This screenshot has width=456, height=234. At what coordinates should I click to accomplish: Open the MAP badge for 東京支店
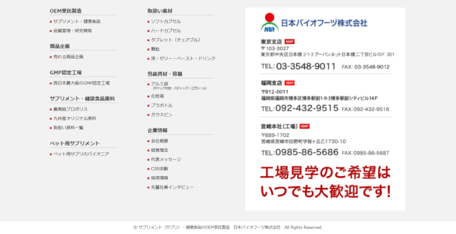click(289, 41)
